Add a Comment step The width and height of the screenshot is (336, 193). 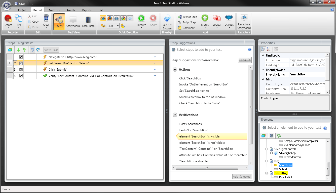pyautogui.click(x=186, y=28)
